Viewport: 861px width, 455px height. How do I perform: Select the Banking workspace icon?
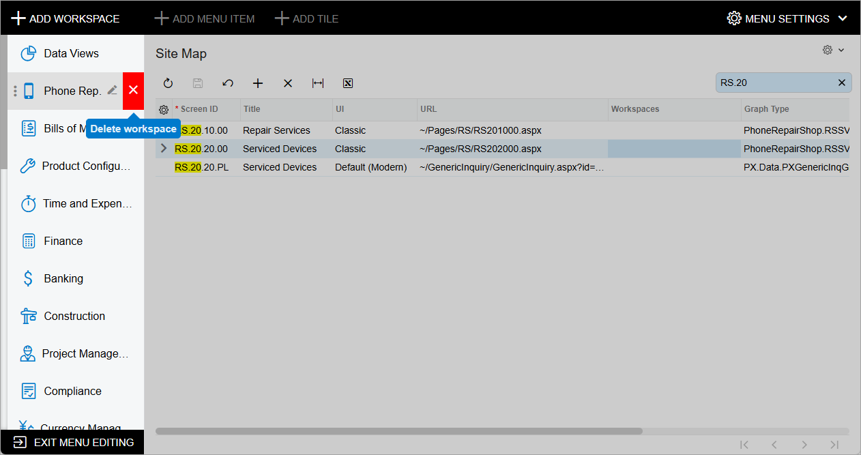(x=28, y=278)
